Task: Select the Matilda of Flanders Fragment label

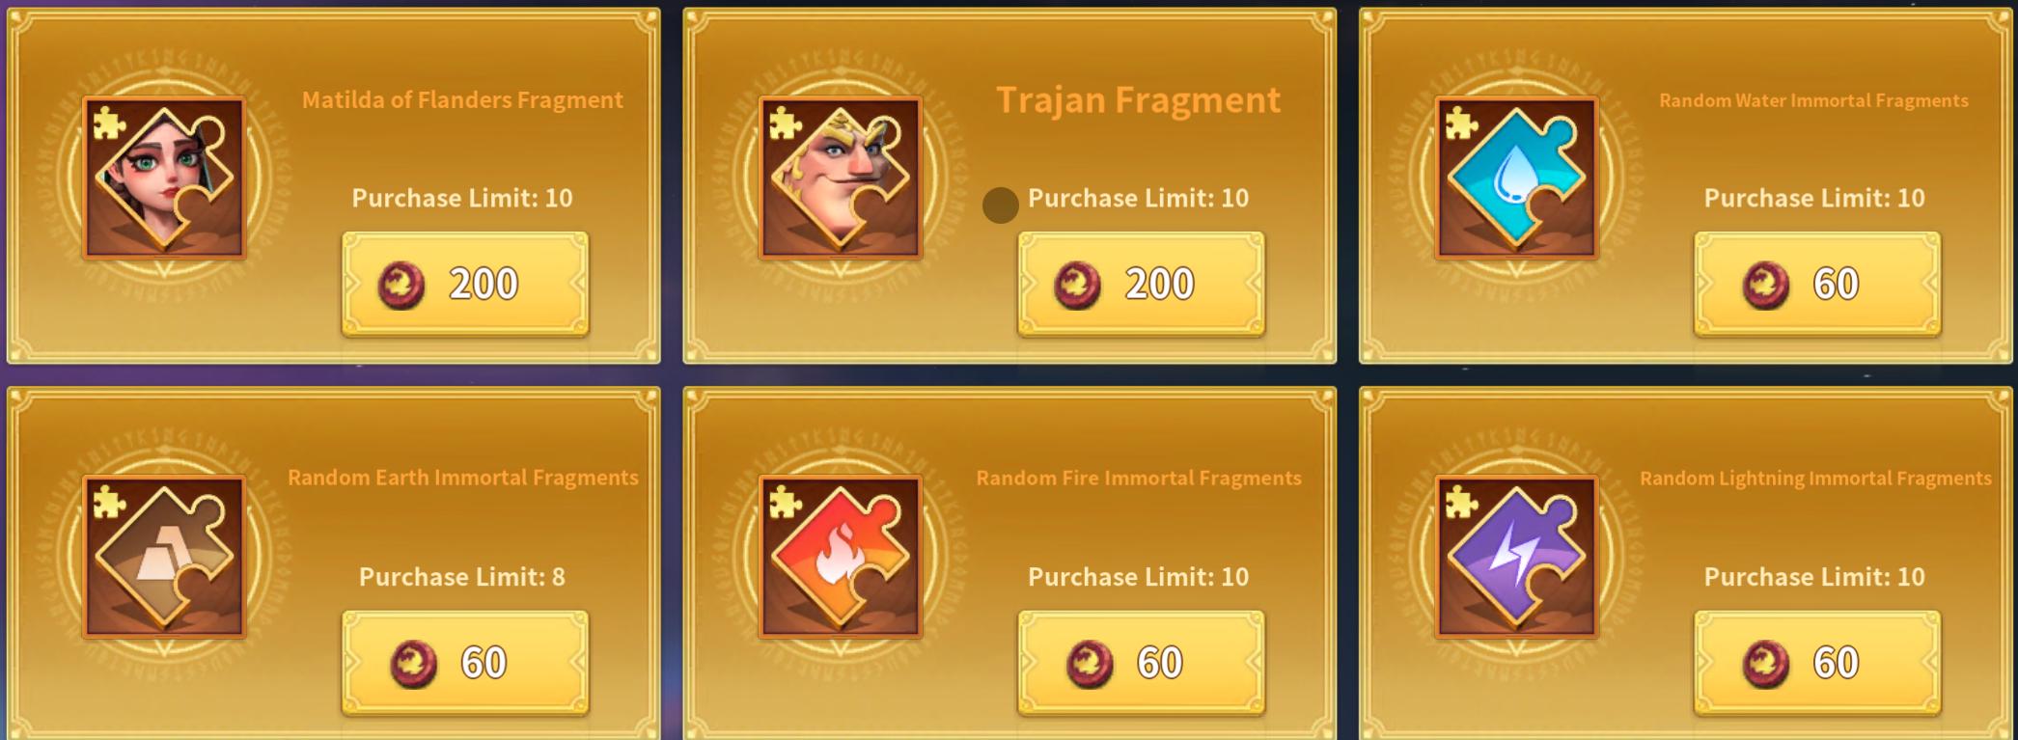Action: click(x=462, y=99)
